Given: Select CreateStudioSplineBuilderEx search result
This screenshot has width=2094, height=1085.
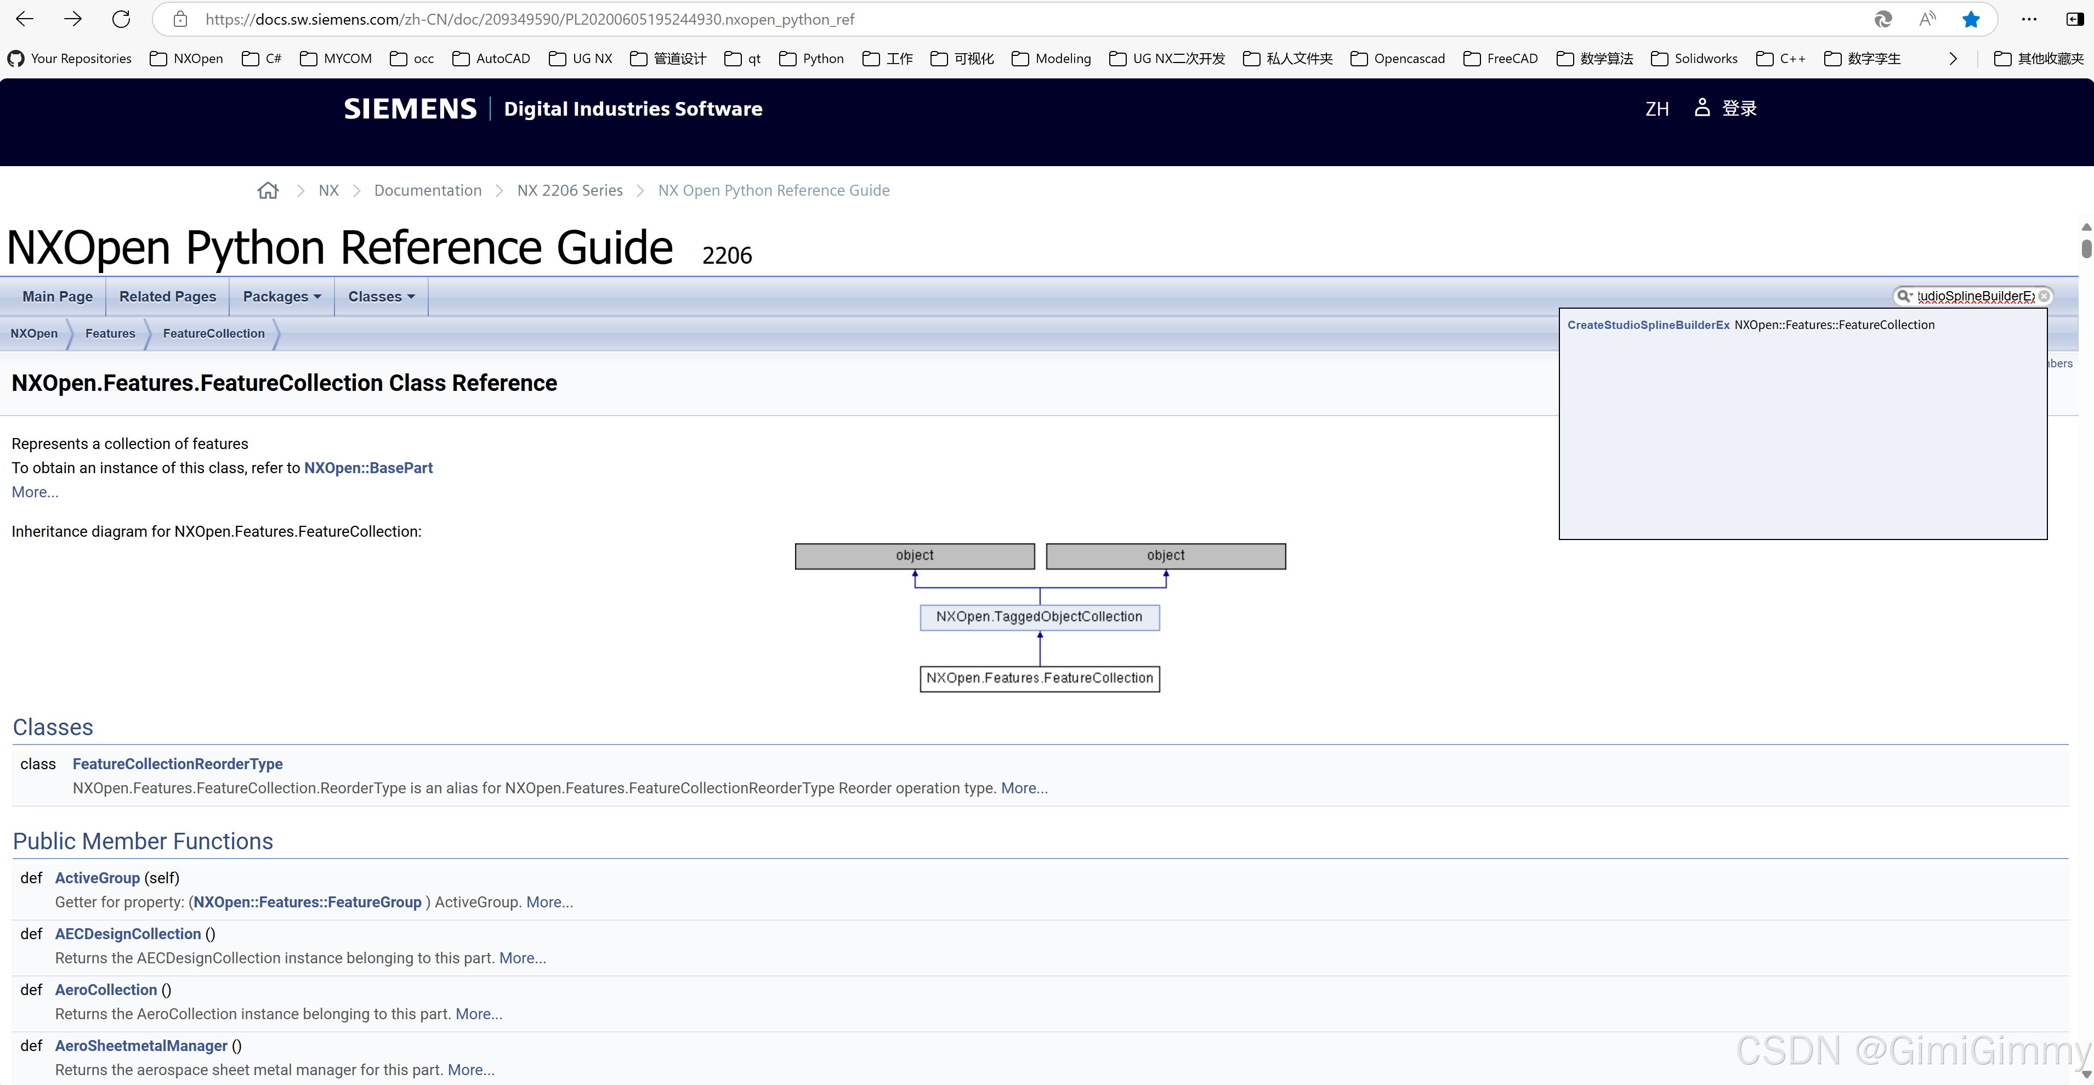Looking at the screenshot, I should point(1648,325).
